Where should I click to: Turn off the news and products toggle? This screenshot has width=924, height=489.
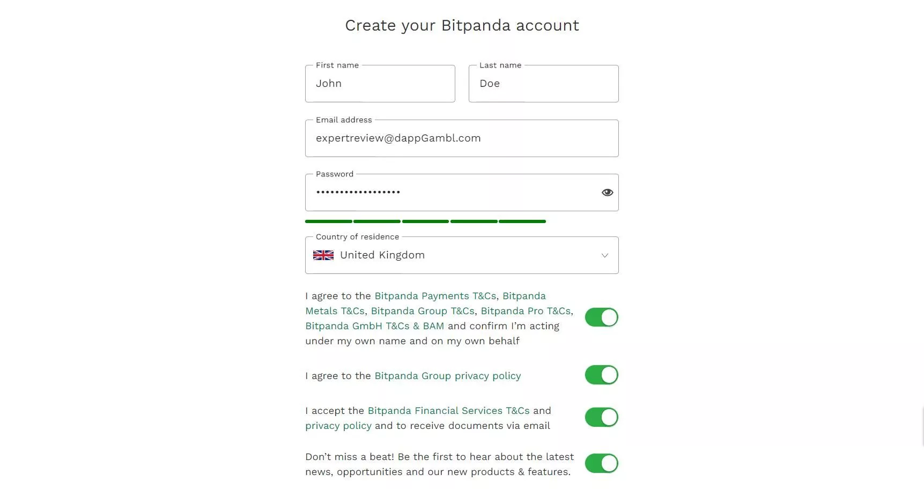pos(601,463)
